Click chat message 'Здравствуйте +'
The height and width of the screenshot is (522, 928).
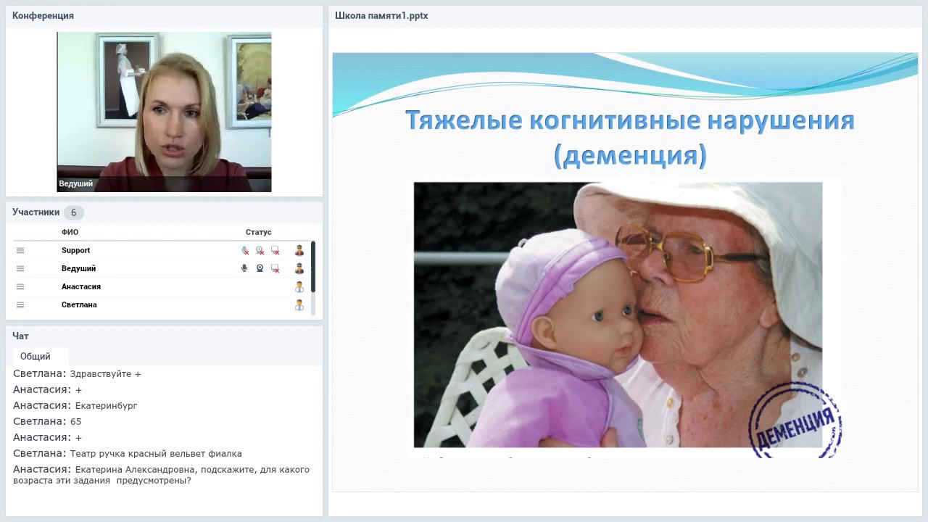pyautogui.click(x=106, y=374)
